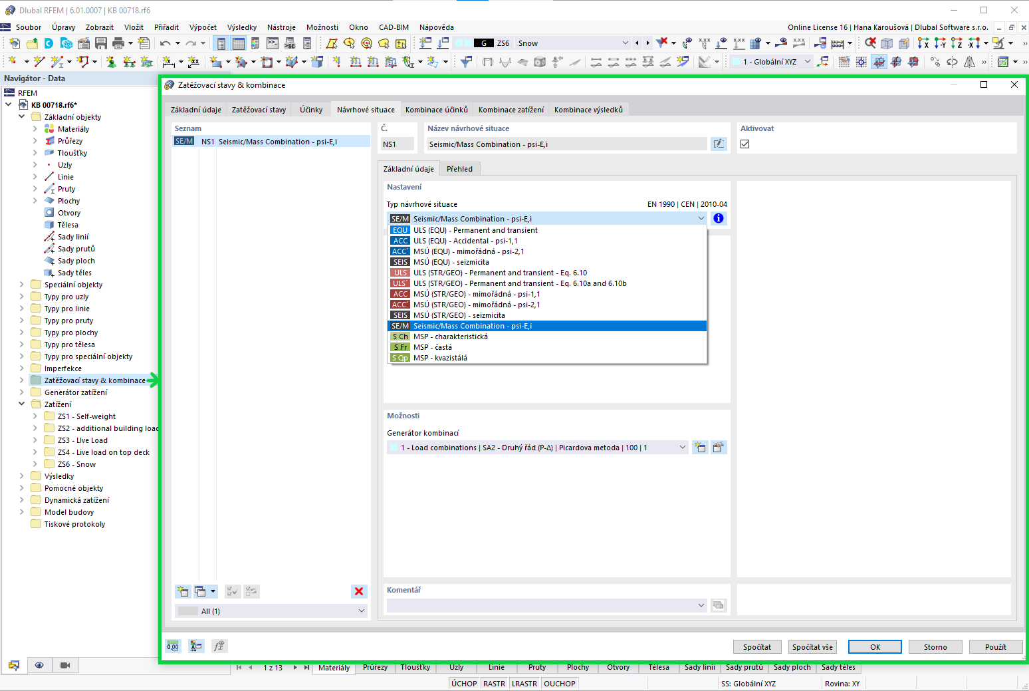Open the All (1) filter dropdown
Screen dimensions: 1029x691
[x=271, y=611]
